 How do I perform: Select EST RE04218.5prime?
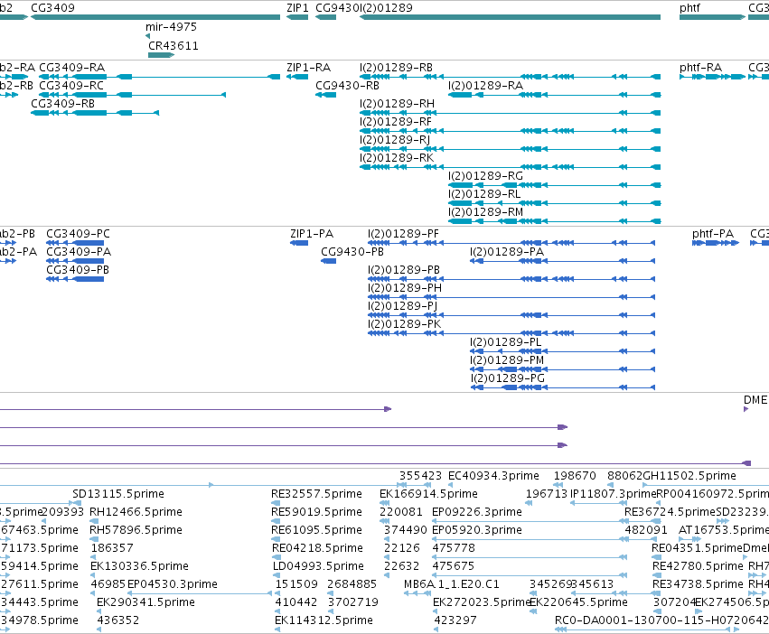317,547
